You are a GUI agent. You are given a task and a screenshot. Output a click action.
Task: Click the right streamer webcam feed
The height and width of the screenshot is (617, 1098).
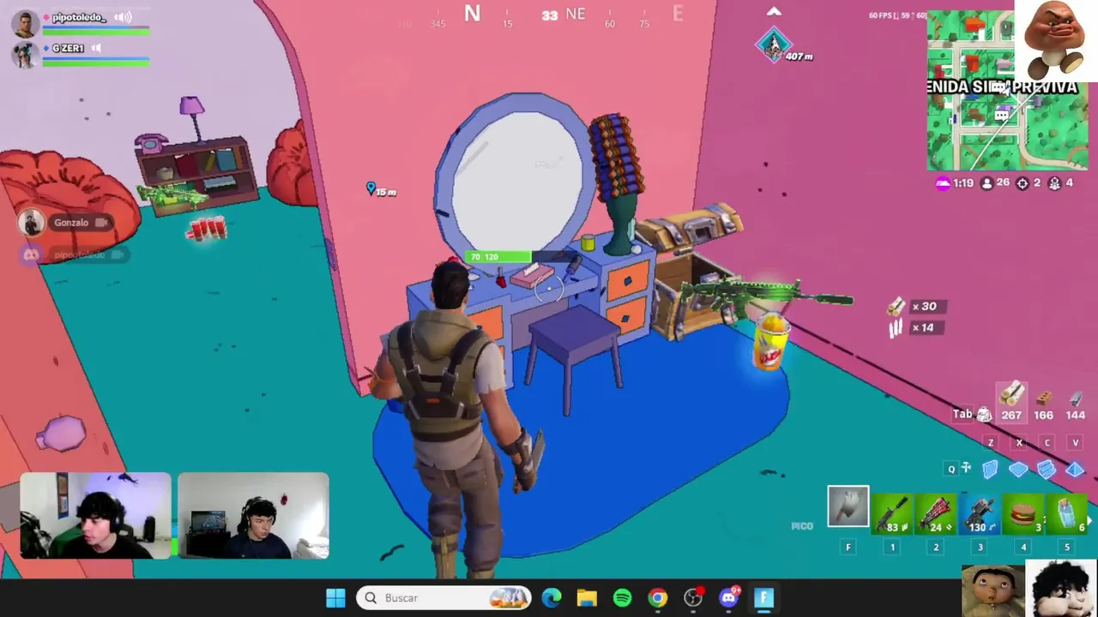253,515
